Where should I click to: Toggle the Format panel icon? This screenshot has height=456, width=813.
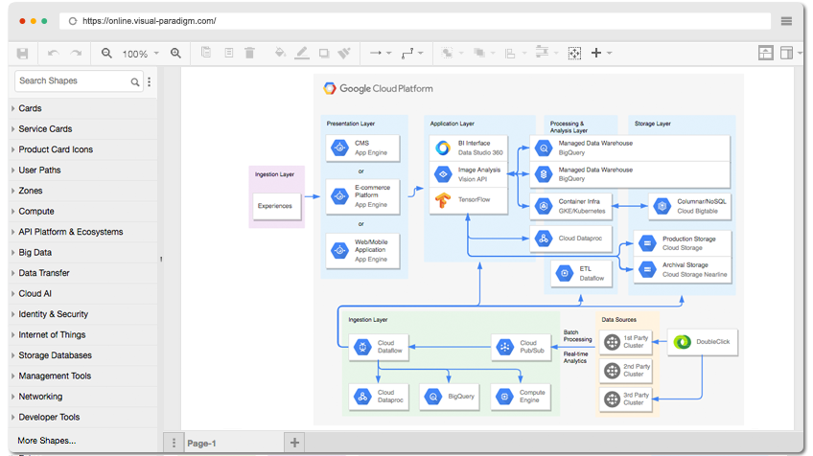coord(786,53)
